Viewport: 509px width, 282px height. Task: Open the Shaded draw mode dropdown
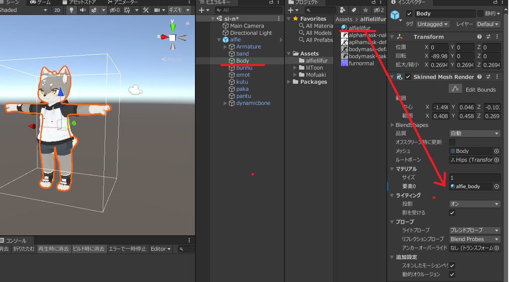pos(23,10)
